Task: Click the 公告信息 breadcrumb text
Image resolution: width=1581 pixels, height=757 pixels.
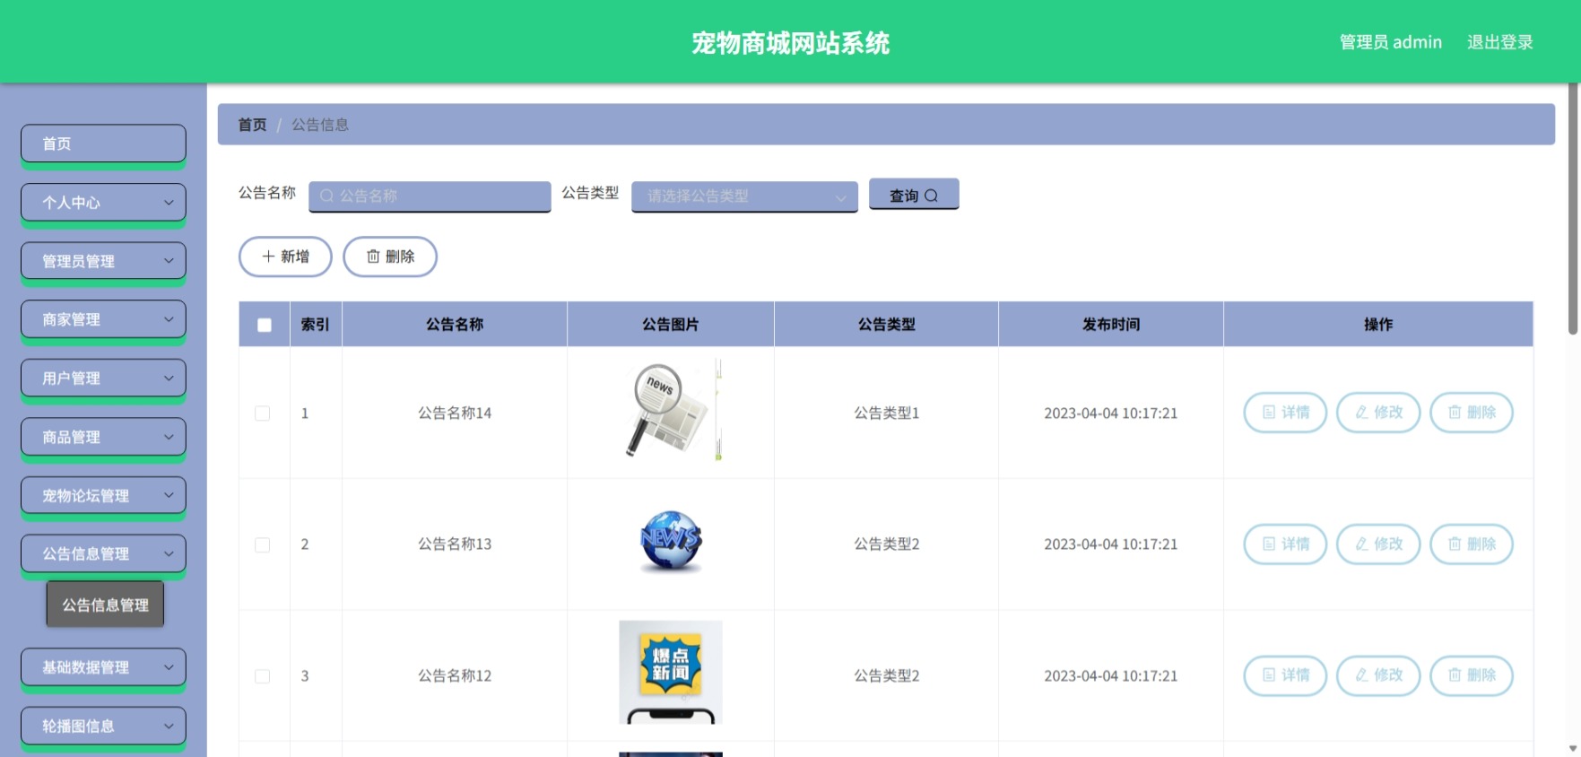Action: pos(320,125)
